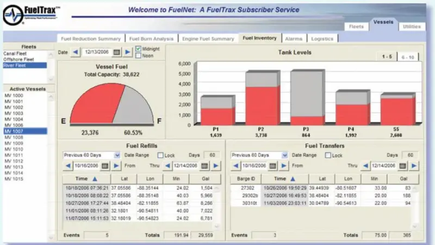This screenshot has height=245, width=435.
Task: Step Fuel Refills Thru date backward
Action: tap(167, 166)
